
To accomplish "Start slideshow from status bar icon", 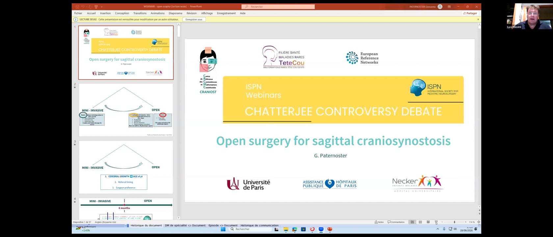I will tap(436, 222).
